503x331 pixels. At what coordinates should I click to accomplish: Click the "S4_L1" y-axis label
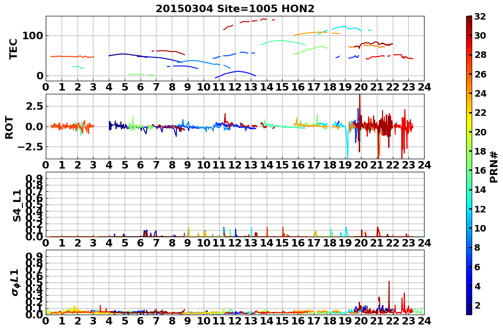(17, 205)
